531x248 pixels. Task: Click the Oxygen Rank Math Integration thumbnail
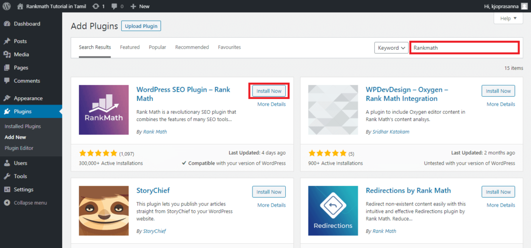tap(333, 110)
